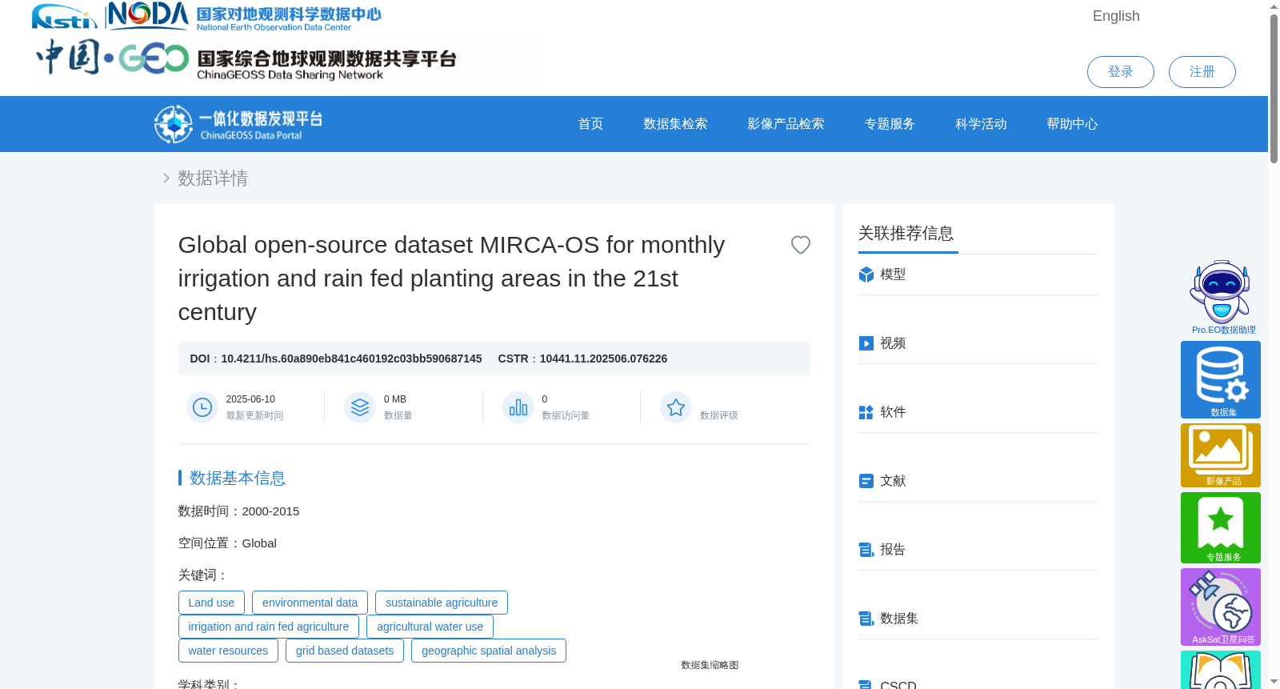The image size is (1280, 689).
Task: Click the DOI value text
Action: pyautogui.click(x=351, y=359)
